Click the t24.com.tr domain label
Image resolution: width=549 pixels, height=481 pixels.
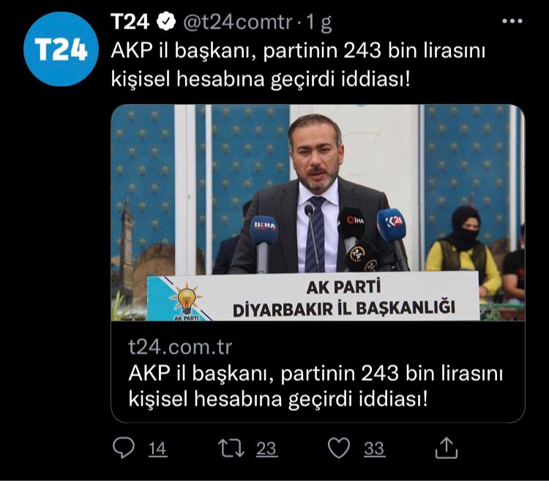pos(180,347)
